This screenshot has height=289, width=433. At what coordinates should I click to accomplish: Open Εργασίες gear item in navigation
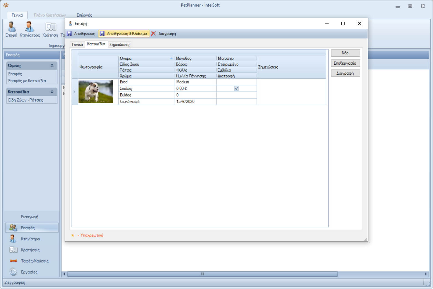[29, 272]
